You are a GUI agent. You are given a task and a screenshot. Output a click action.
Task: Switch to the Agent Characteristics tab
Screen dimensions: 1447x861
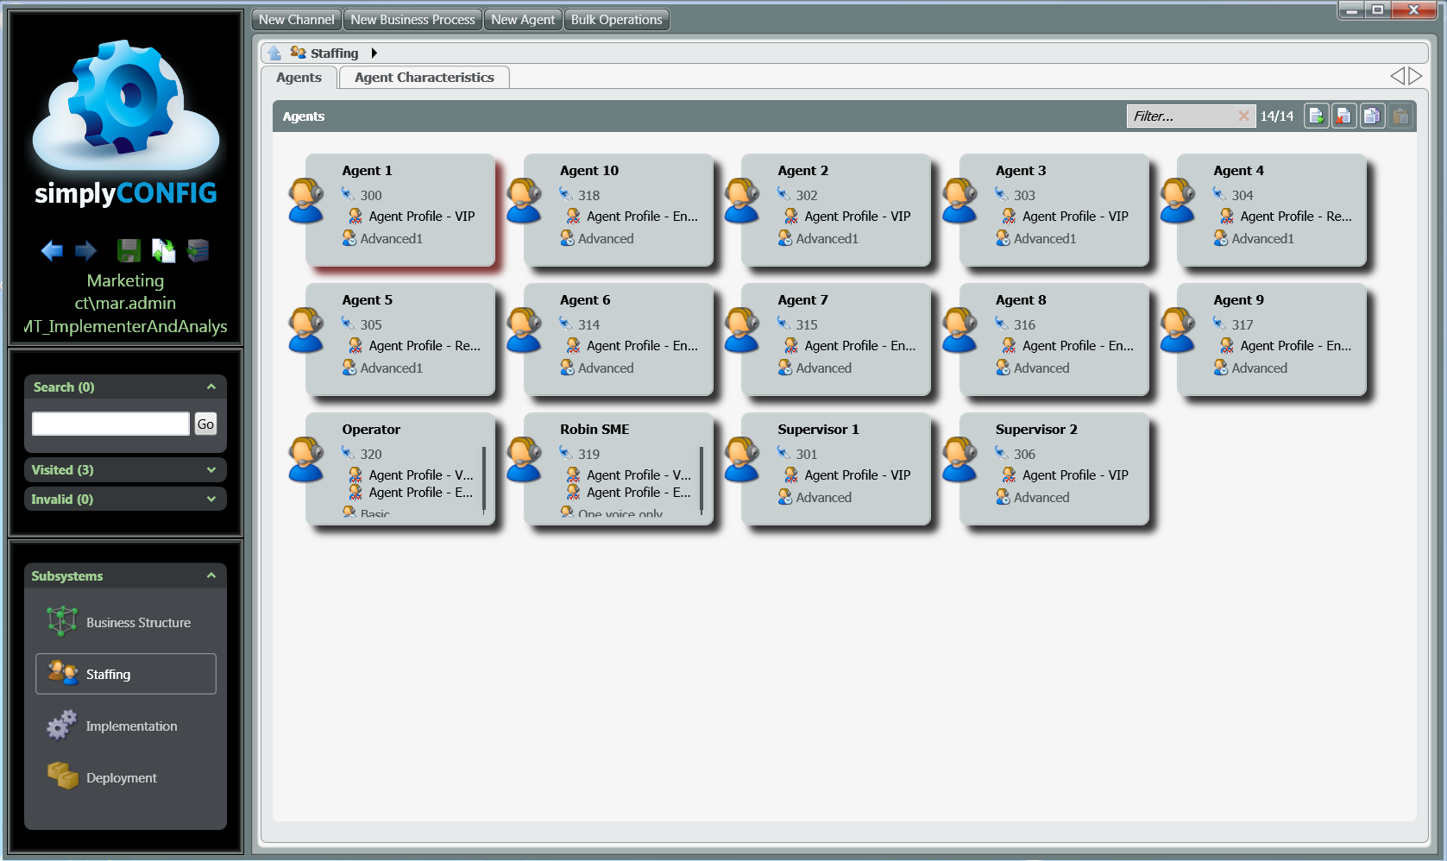point(424,78)
